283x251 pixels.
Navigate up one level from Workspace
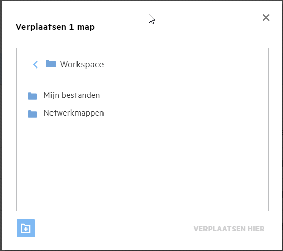pos(35,64)
